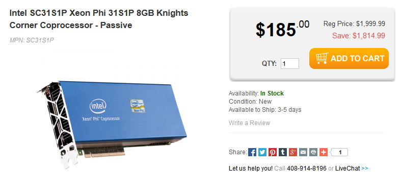Focus the QTY input field
This screenshot has width=401, height=193.
290,63
